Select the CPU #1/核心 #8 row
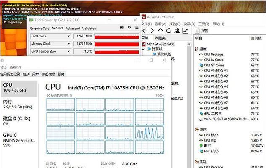The width and height of the screenshot is (266, 168). tap(229, 108)
